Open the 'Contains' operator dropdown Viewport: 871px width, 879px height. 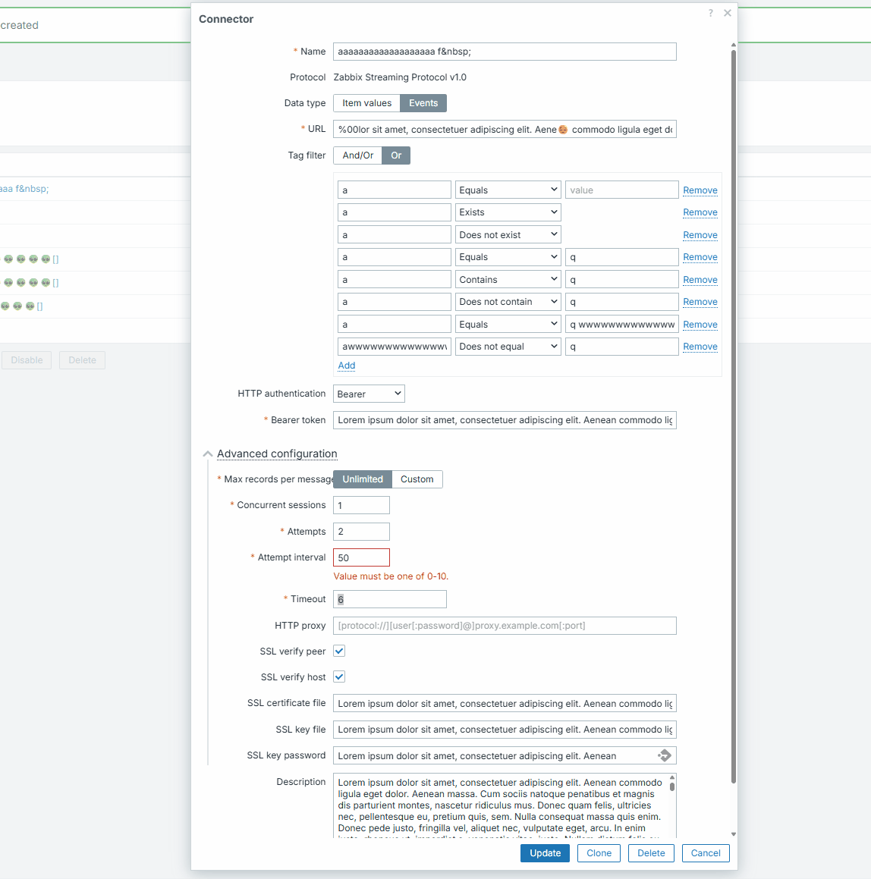coord(508,280)
